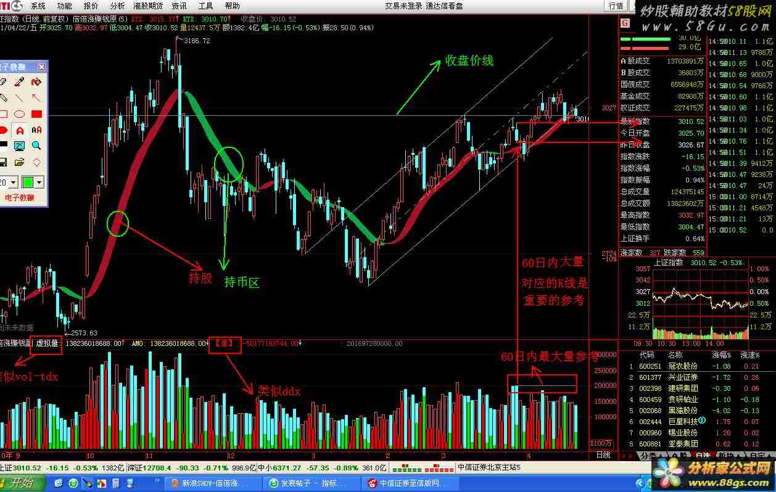The image size is (776, 492).
Task: Click the diamond eraser icon
Action: pos(36,162)
